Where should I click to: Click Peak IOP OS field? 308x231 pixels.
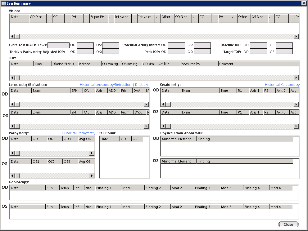pyautogui.click(x=202, y=51)
